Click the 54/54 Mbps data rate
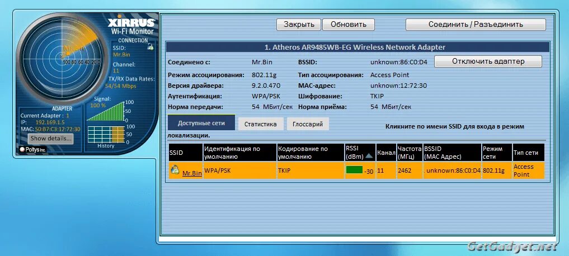 click(120, 86)
